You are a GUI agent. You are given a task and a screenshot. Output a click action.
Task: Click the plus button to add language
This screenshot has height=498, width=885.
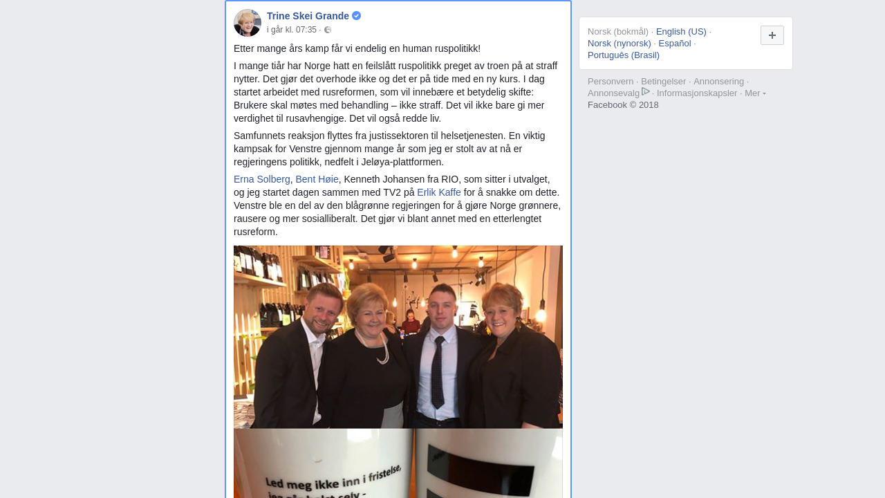coord(772,35)
